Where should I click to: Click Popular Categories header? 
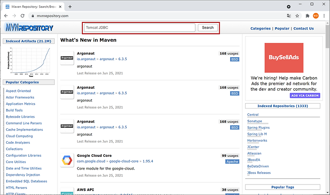(x=29, y=82)
